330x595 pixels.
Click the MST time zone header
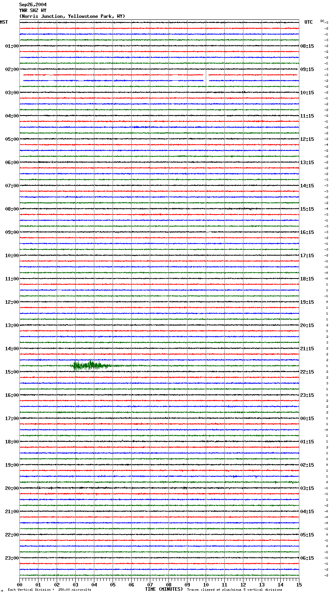[4, 22]
